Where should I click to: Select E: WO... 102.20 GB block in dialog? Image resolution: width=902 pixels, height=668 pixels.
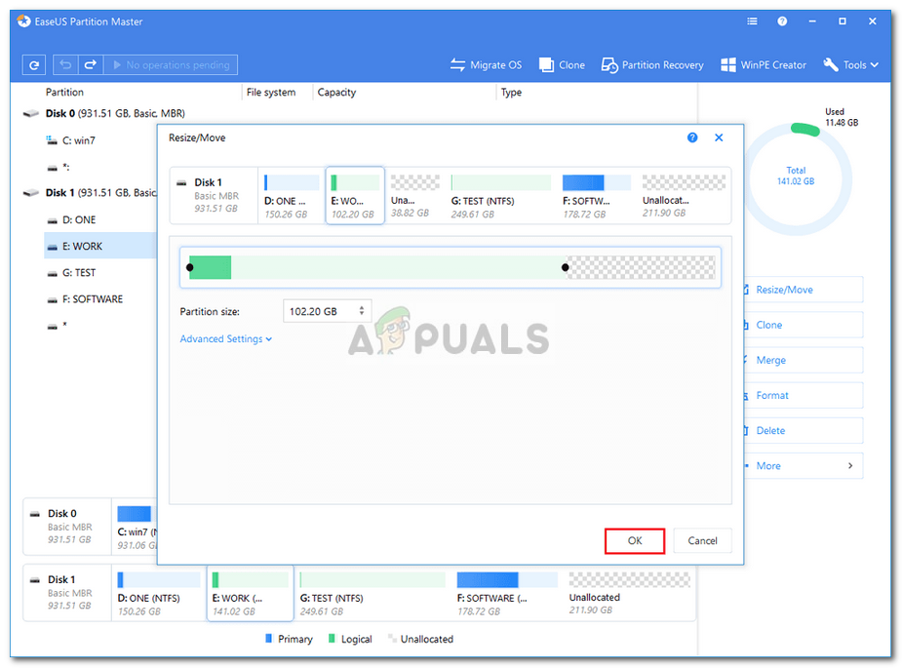pyautogui.click(x=355, y=196)
